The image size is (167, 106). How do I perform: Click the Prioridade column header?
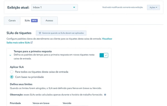pyautogui.click(x=15, y=103)
